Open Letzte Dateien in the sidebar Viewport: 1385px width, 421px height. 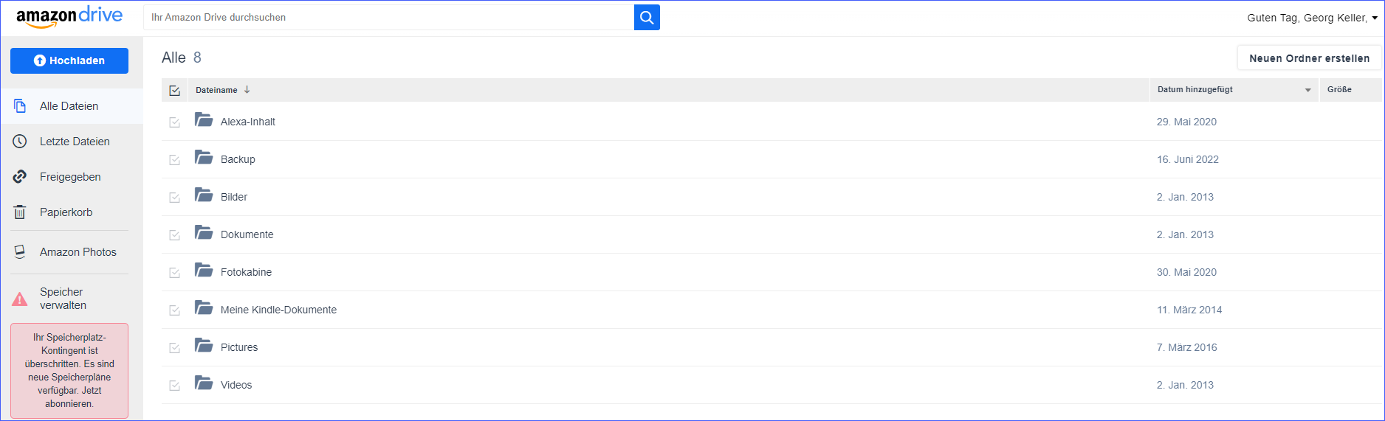point(75,142)
